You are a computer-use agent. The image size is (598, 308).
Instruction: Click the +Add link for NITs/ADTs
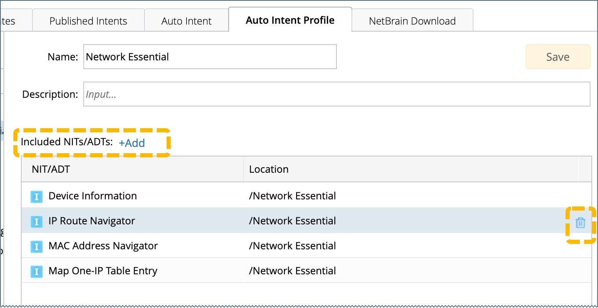(x=132, y=143)
